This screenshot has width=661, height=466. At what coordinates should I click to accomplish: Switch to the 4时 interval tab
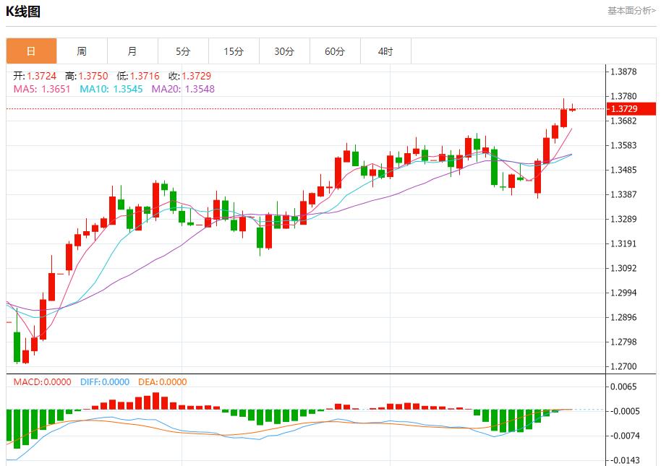pos(385,51)
